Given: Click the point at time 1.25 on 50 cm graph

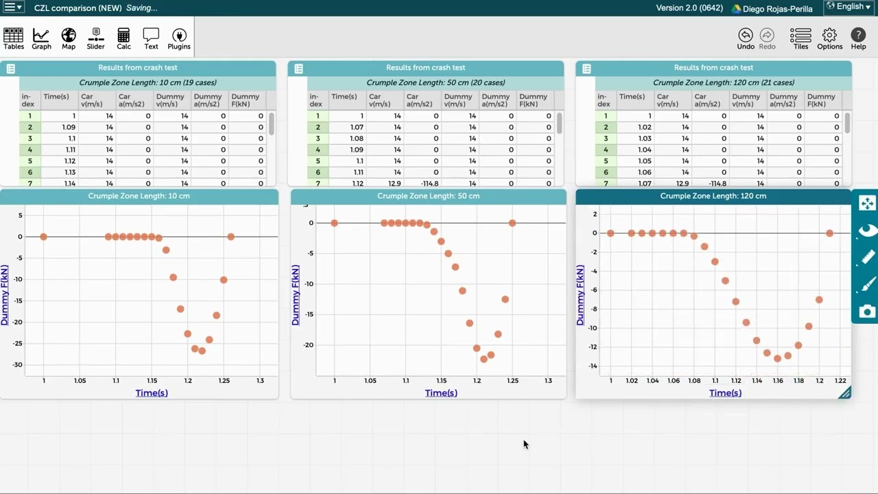Looking at the screenshot, I should [x=512, y=223].
